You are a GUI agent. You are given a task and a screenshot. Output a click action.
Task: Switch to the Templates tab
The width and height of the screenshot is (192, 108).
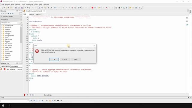[x=14, y=66]
